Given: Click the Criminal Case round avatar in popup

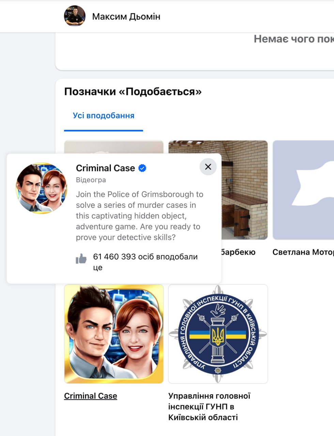Looking at the screenshot, I should point(42,188).
